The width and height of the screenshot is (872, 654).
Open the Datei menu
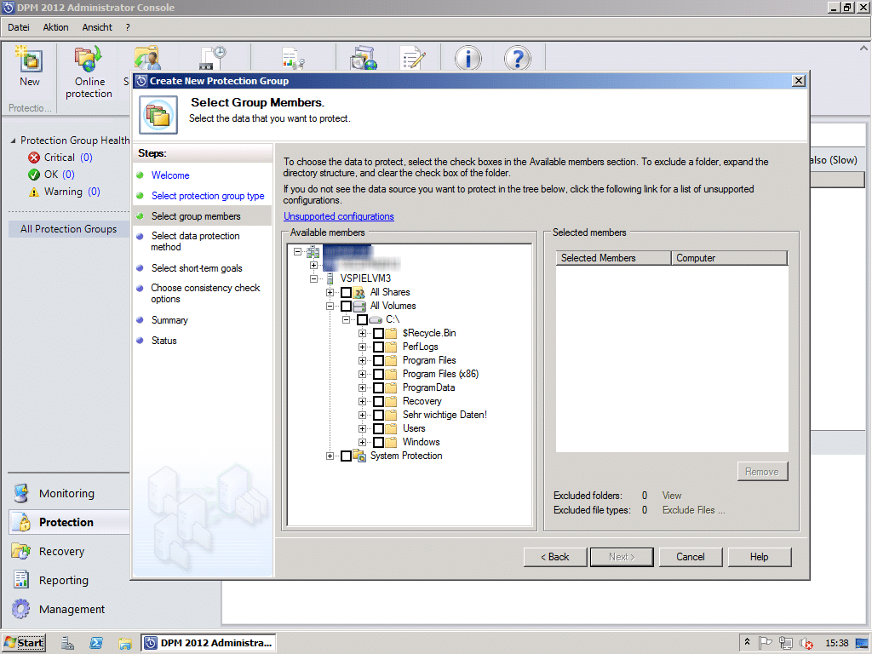pos(19,27)
